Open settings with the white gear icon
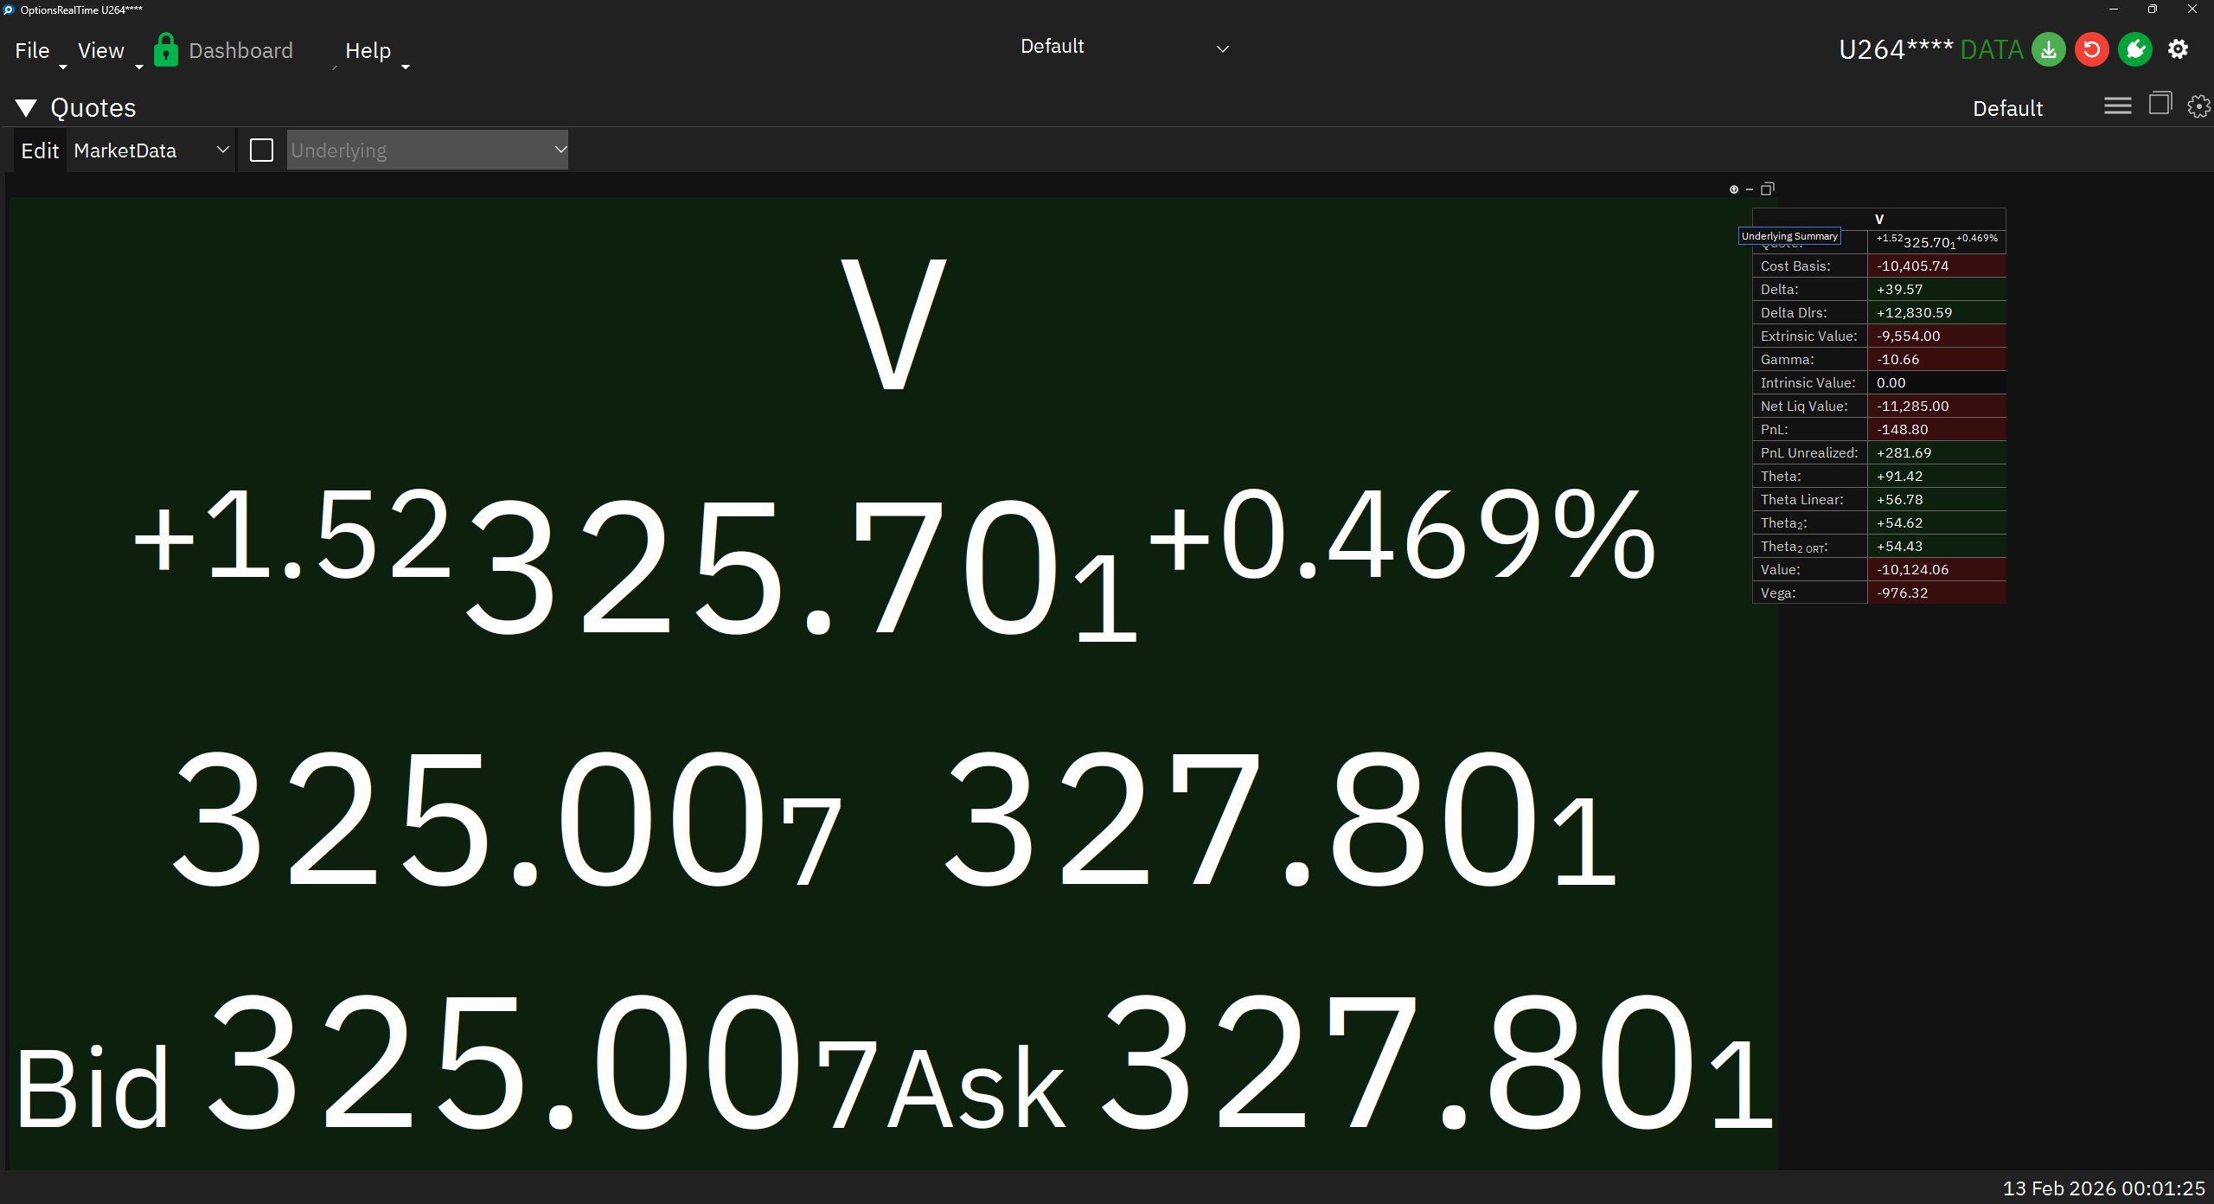 pyautogui.click(x=2179, y=50)
